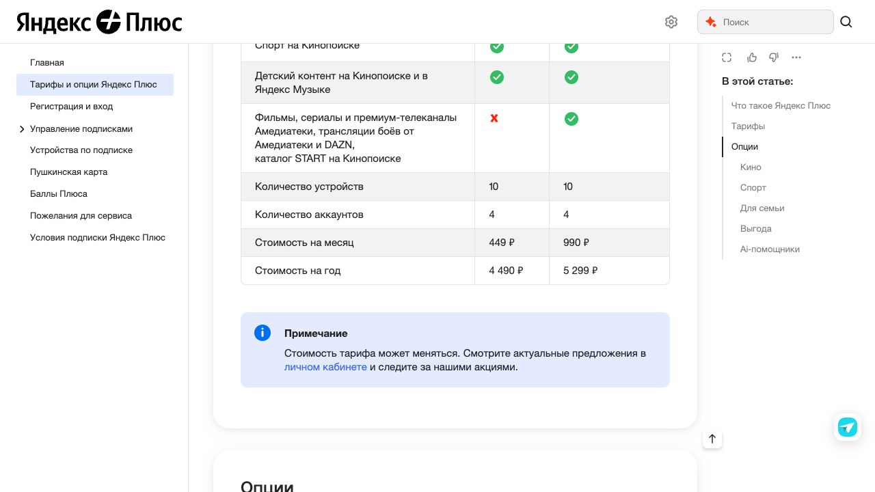Go to Пушкинская карта page
Viewport: 875px width, 492px height.
[69, 172]
